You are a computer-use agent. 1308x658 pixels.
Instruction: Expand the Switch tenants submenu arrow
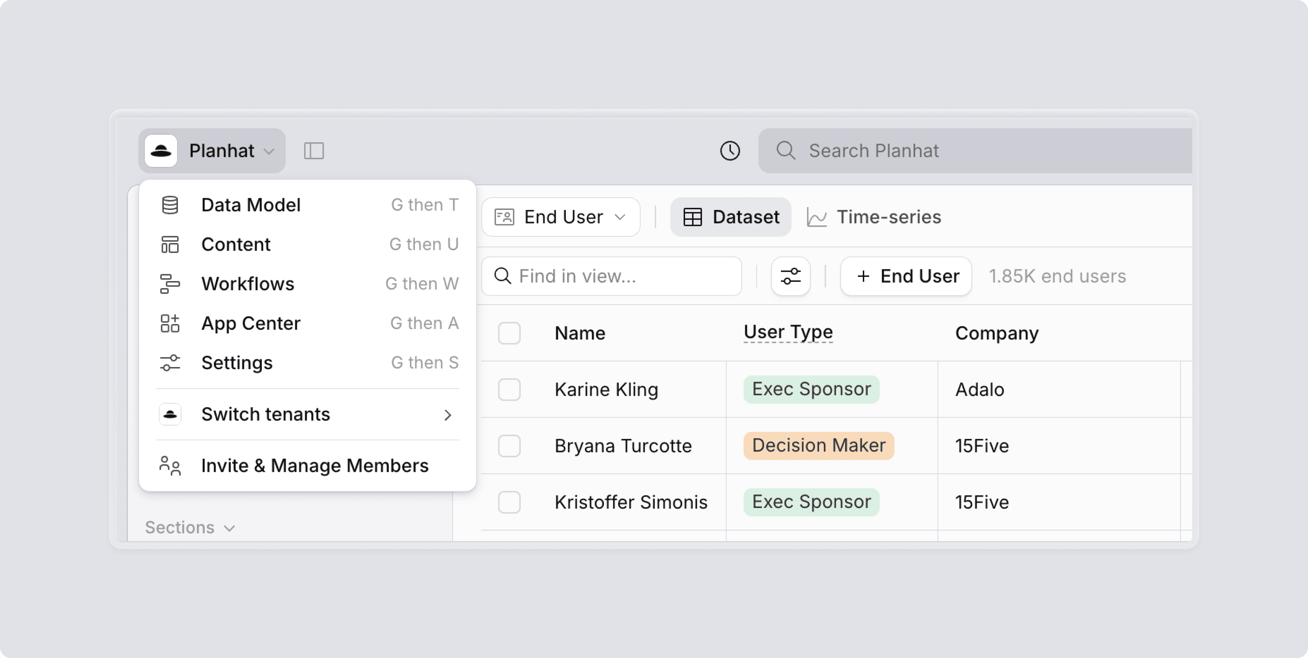click(447, 415)
